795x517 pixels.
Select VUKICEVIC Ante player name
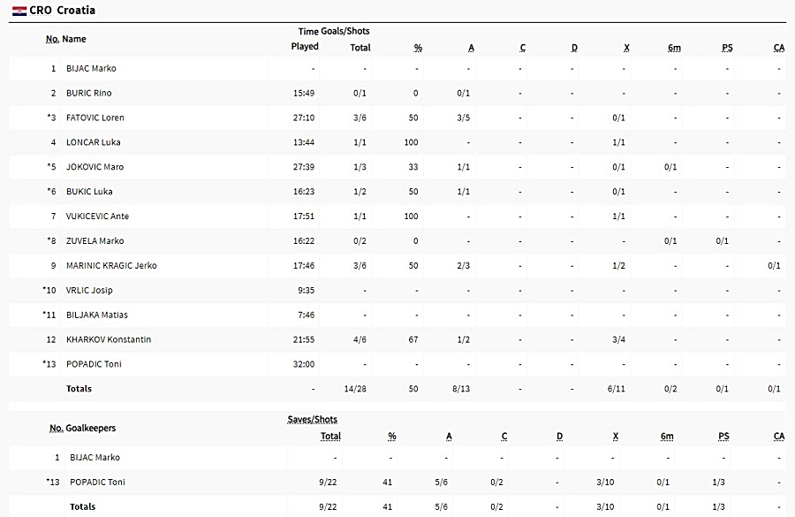97,217
